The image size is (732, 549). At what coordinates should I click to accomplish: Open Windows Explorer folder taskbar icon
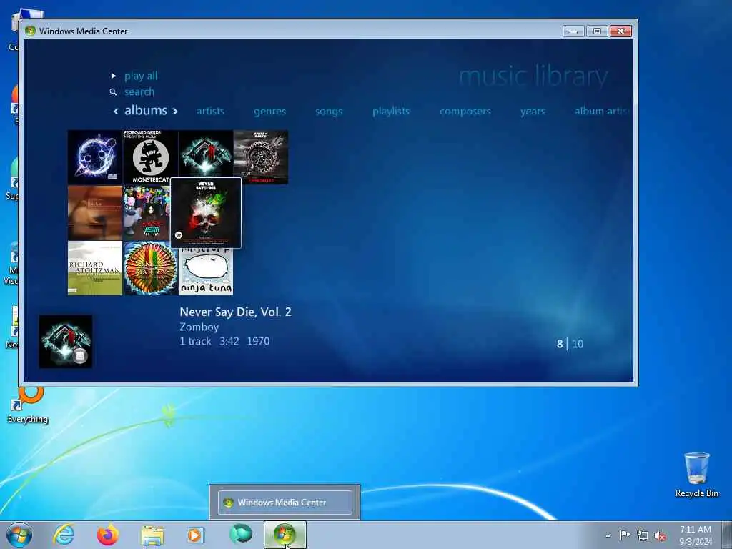coord(152,535)
